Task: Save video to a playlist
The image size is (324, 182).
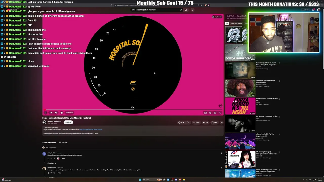Action: (214, 123)
